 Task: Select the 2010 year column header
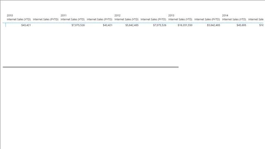10,15
